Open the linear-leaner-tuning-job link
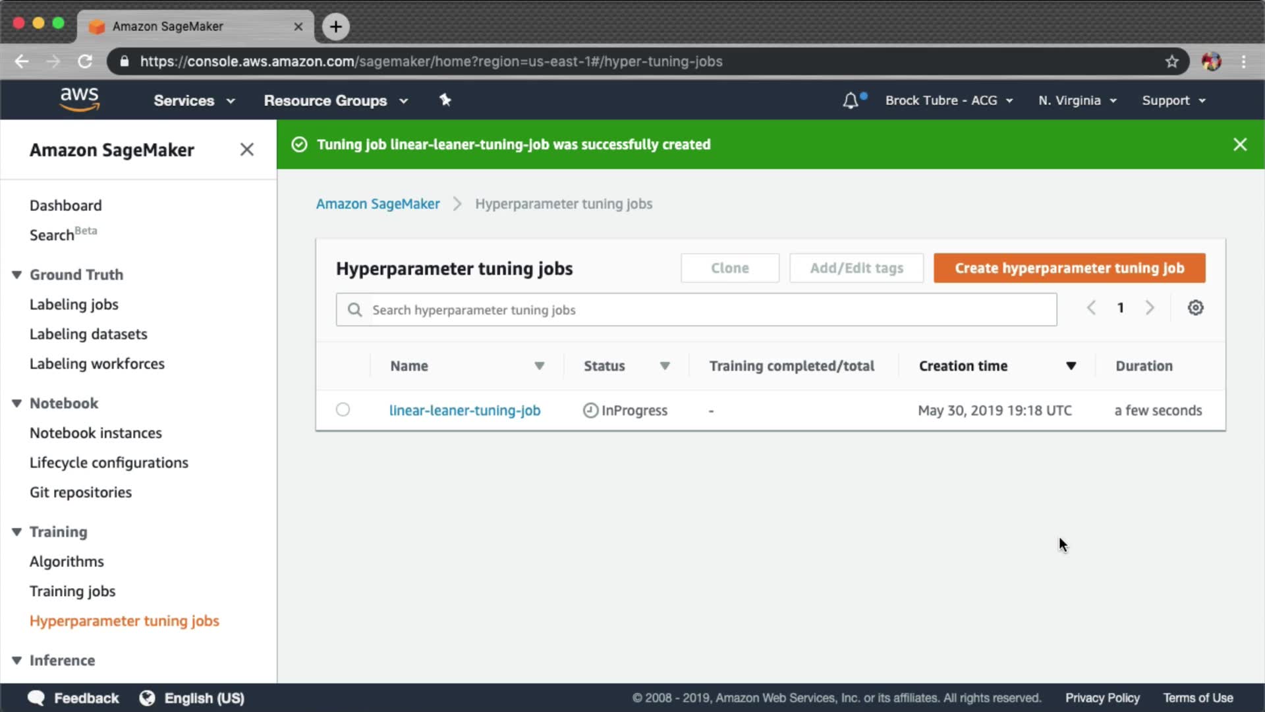1265x712 pixels. [x=464, y=410]
